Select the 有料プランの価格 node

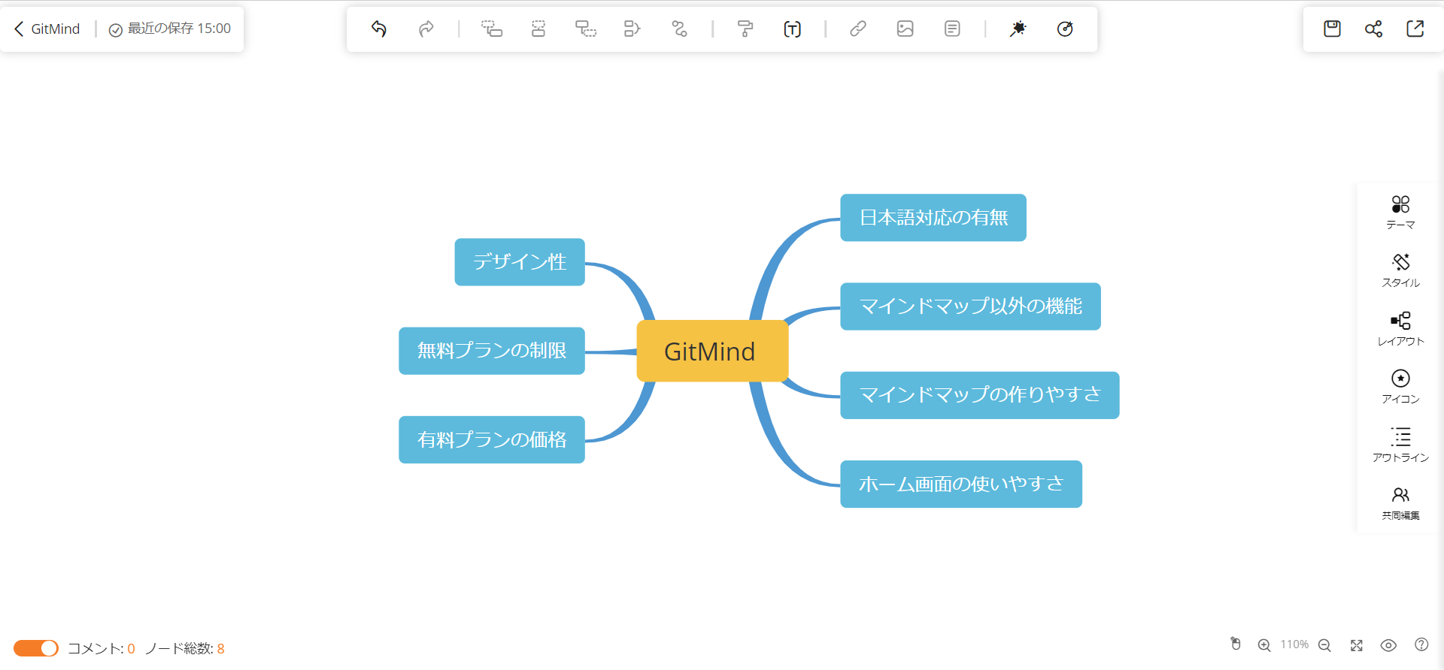(x=492, y=439)
